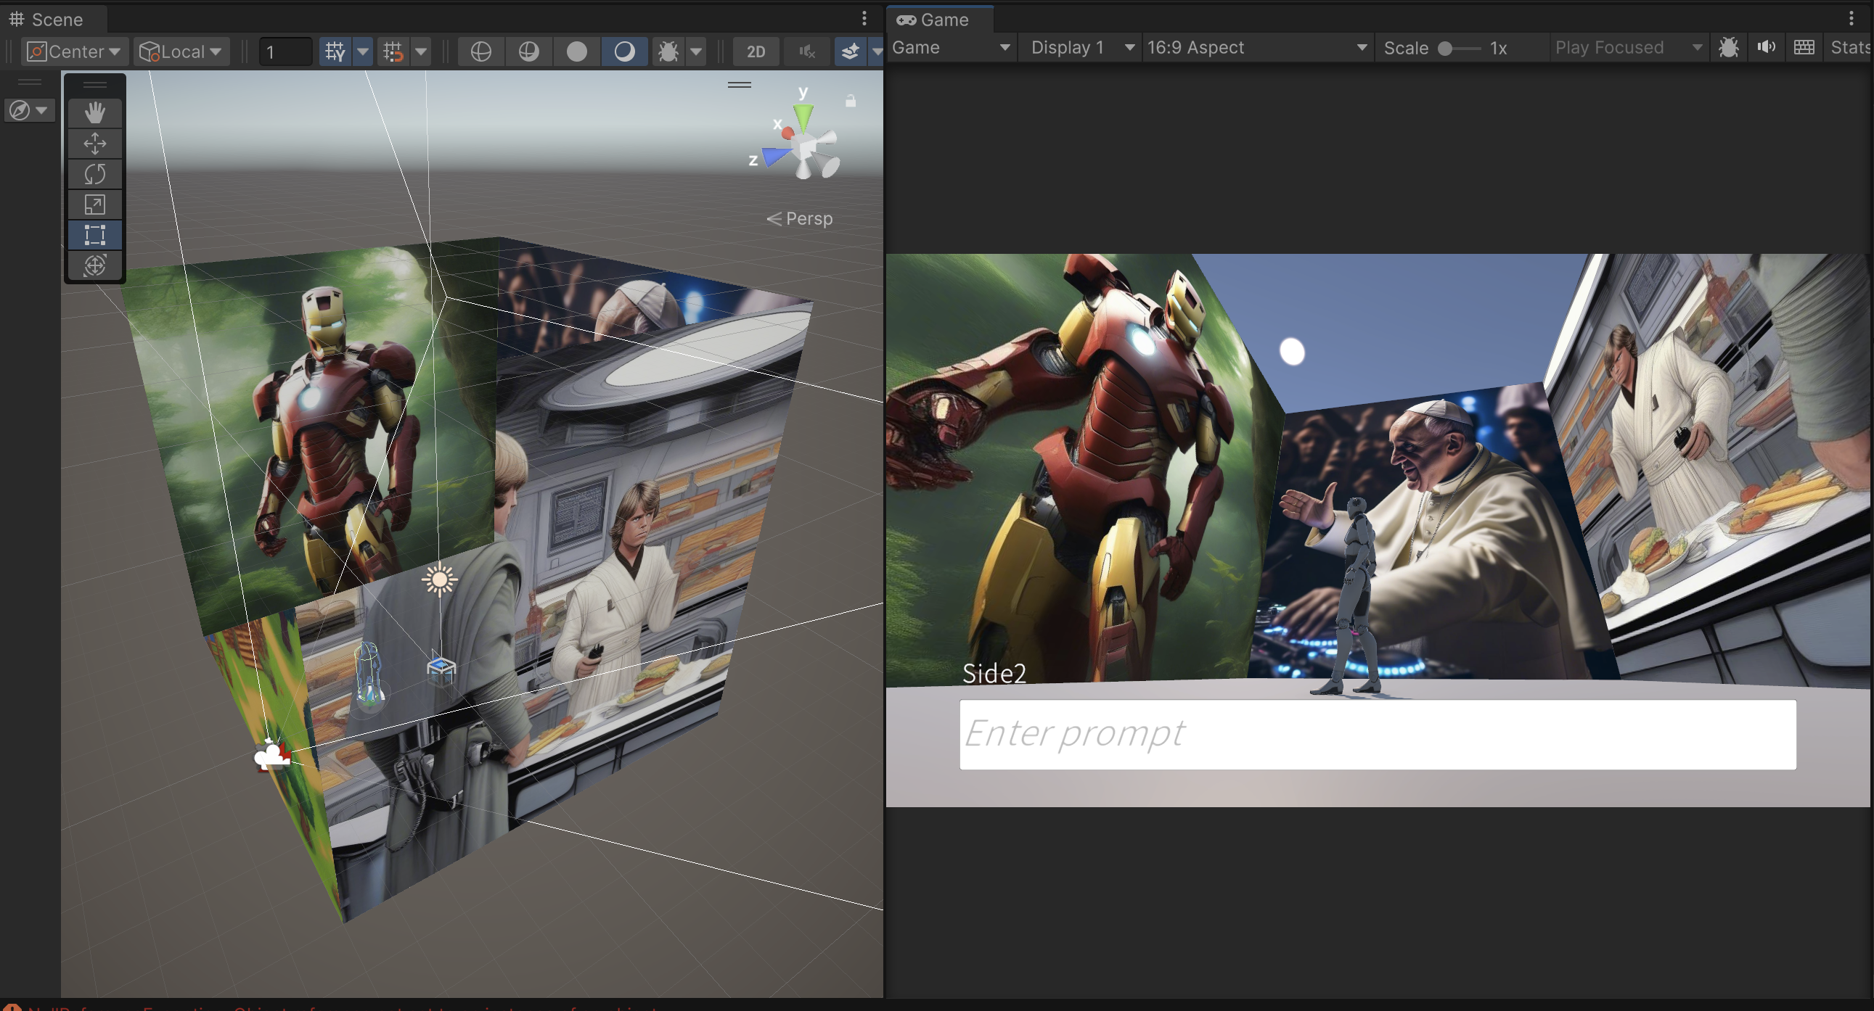Open the Center pivot mode dropdown

(75, 51)
